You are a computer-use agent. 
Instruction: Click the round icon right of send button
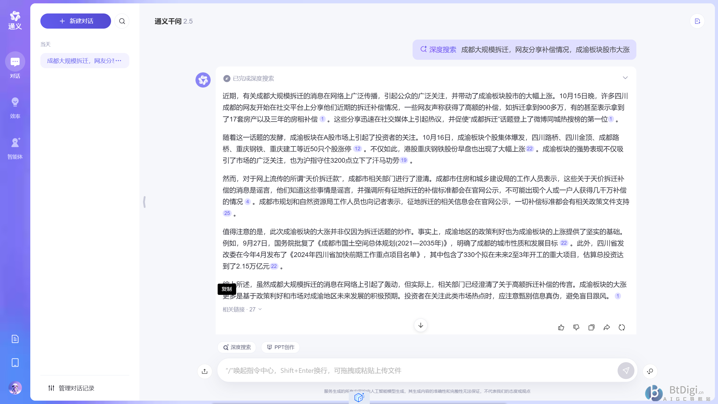(x=650, y=371)
